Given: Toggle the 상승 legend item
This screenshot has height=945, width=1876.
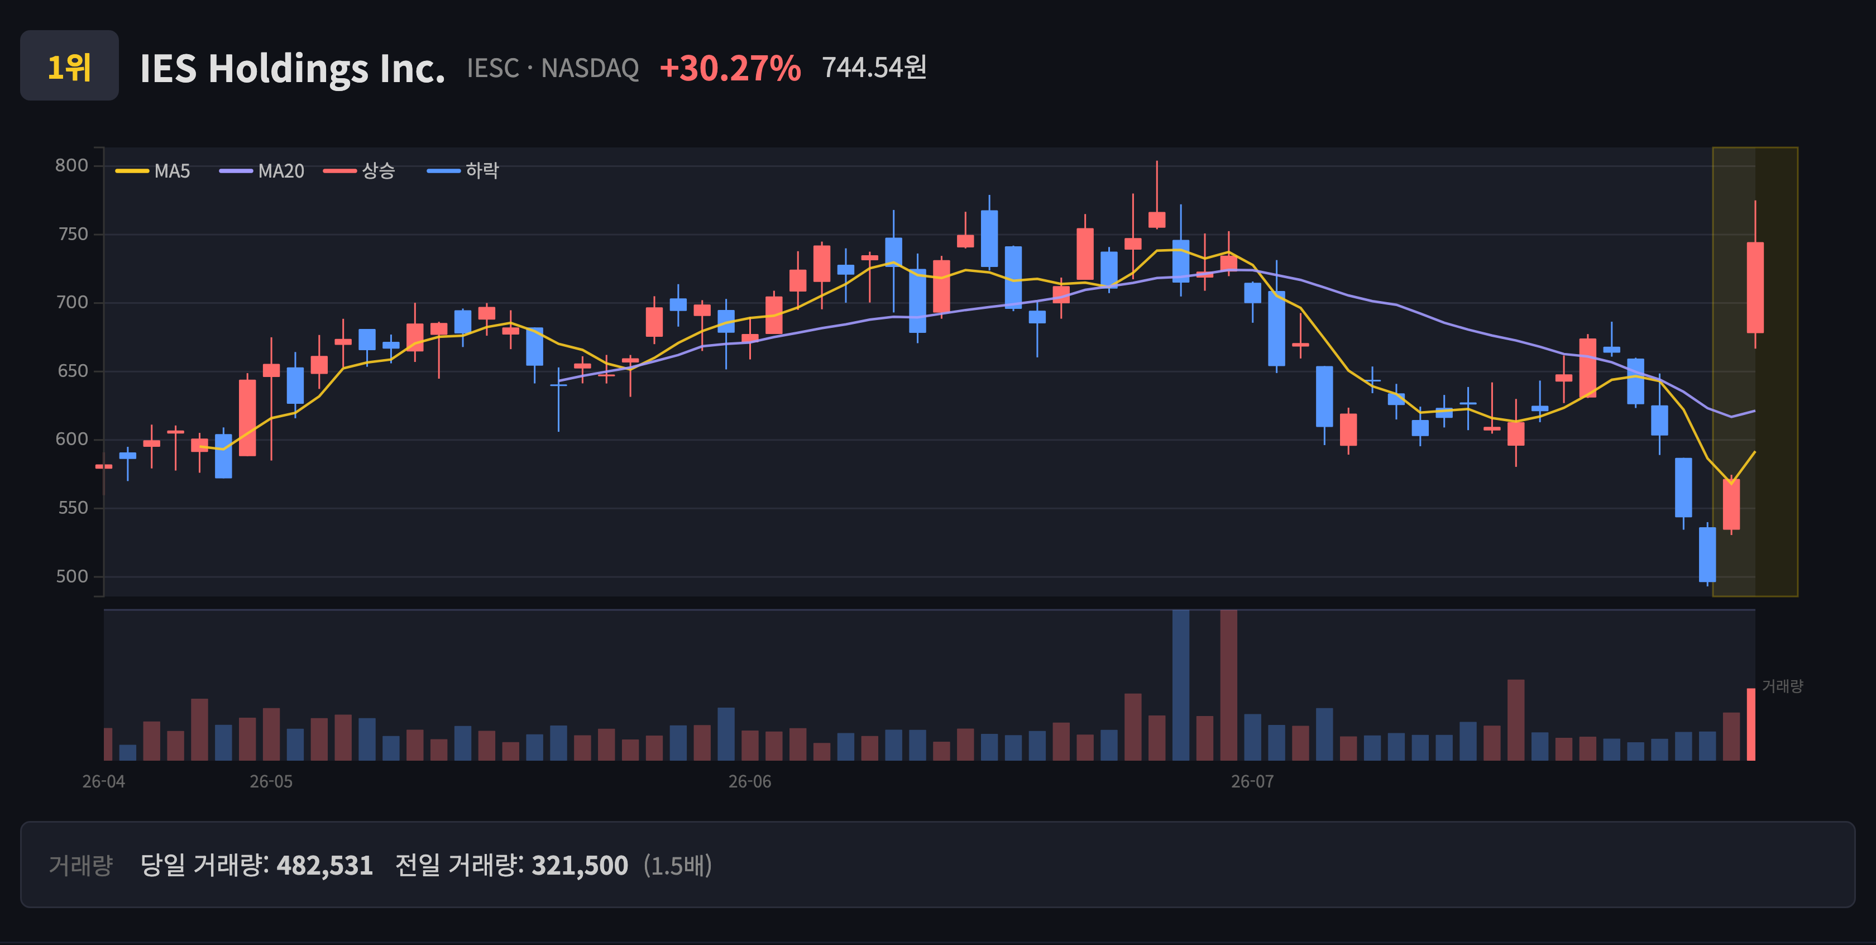Looking at the screenshot, I should (359, 171).
